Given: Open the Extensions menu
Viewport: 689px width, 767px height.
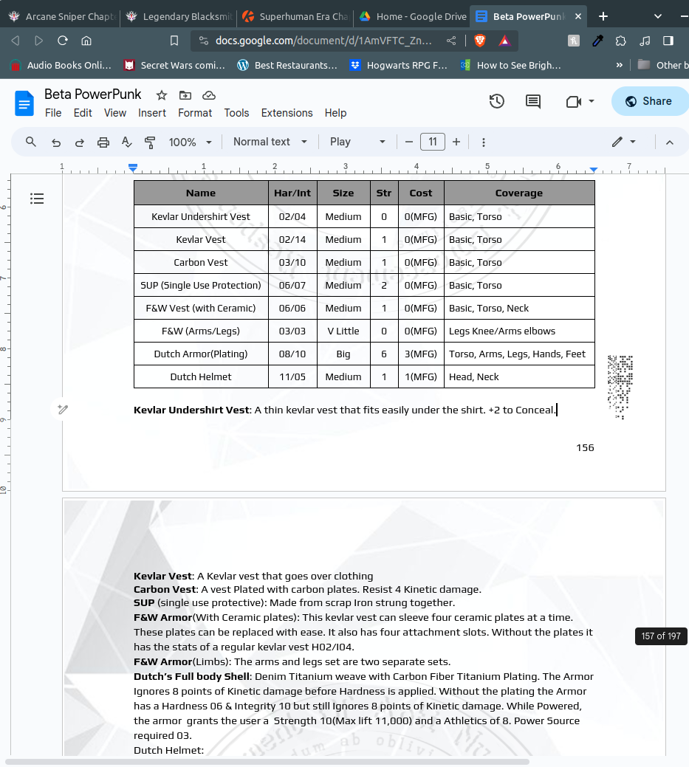Looking at the screenshot, I should 287,113.
